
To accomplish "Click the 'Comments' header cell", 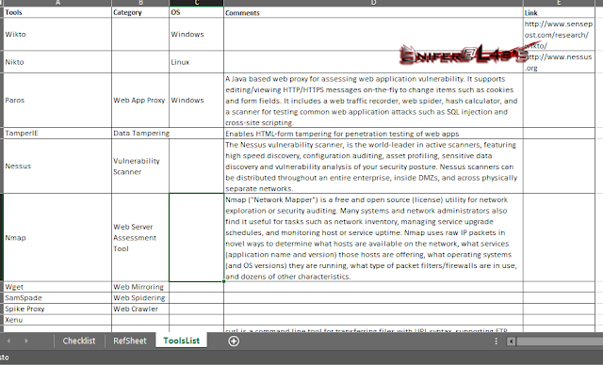I will 373,12.
